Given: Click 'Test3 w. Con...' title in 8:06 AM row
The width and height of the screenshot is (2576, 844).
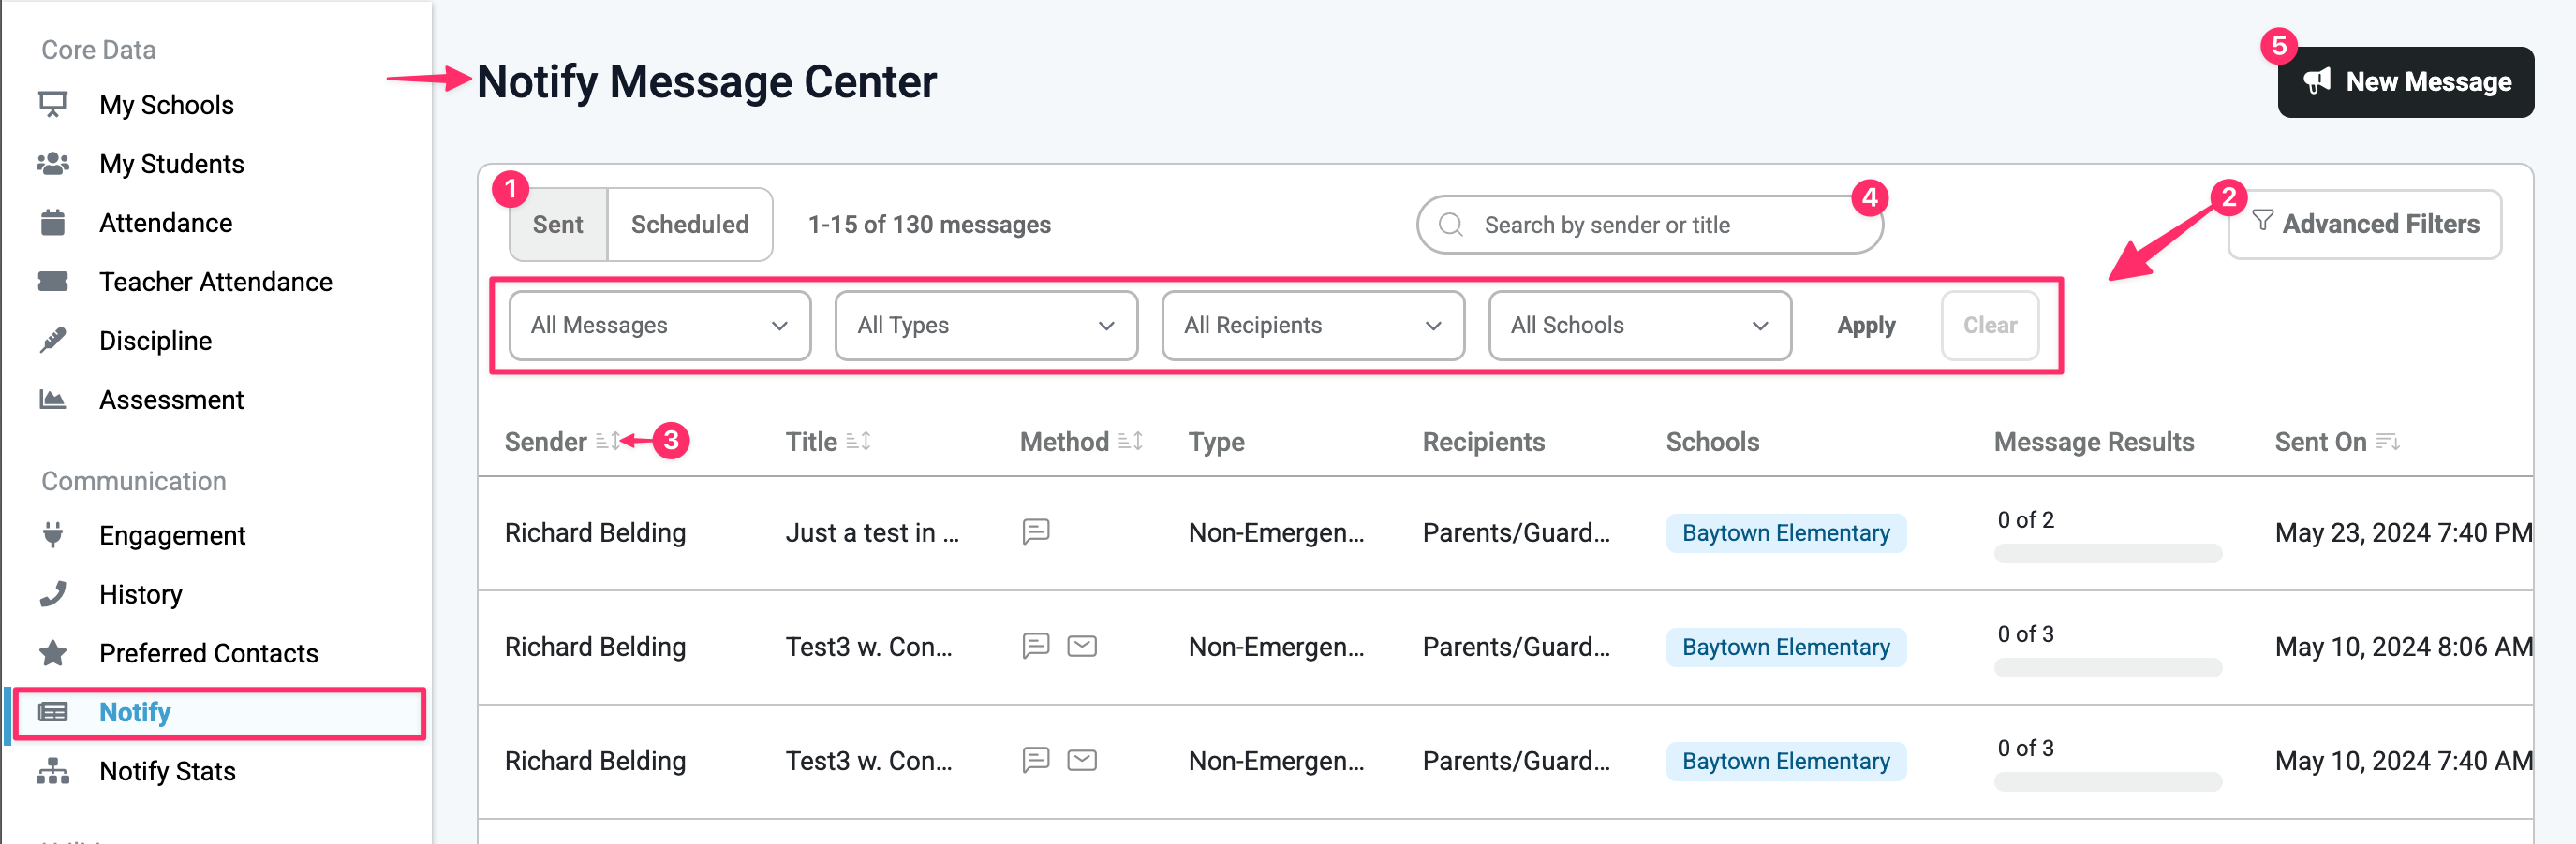Looking at the screenshot, I should tap(869, 648).
